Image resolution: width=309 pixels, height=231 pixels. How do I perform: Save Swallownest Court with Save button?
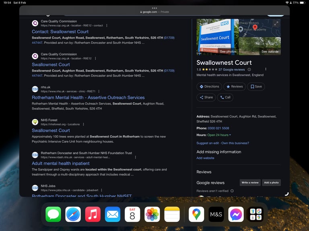(x=256, y=87)
